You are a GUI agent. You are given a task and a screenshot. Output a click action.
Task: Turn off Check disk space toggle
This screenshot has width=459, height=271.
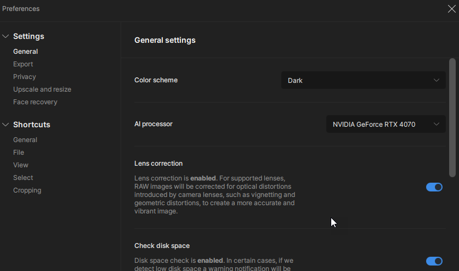pos(434,261)
